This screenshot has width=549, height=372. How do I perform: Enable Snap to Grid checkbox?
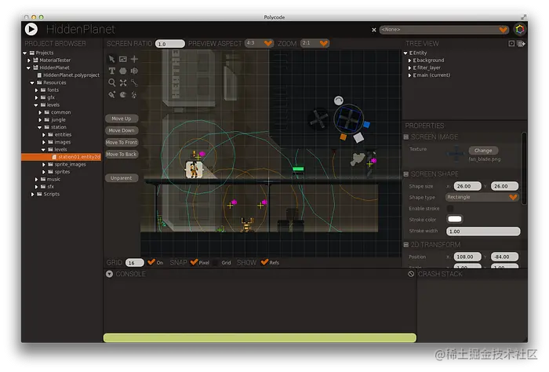(216, 262)
